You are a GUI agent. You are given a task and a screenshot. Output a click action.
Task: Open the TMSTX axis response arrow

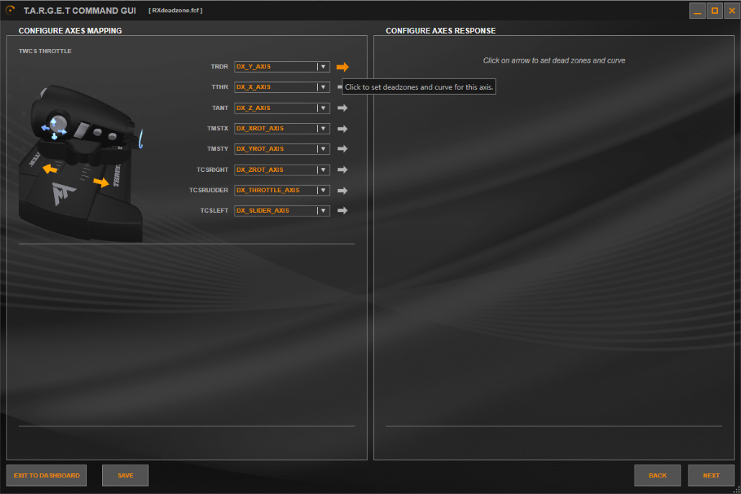[342, 129]
